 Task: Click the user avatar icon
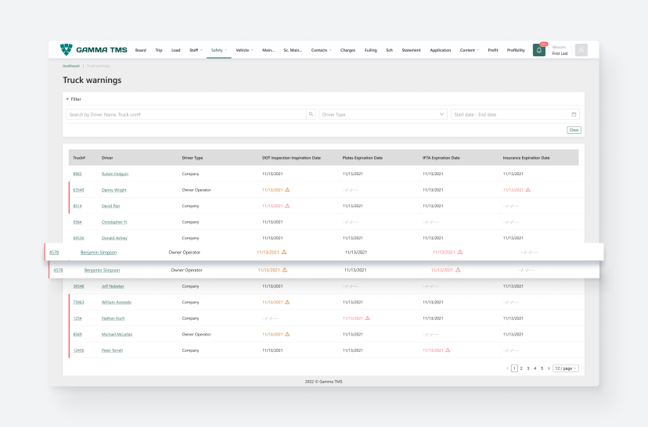(x=581, y=50)
